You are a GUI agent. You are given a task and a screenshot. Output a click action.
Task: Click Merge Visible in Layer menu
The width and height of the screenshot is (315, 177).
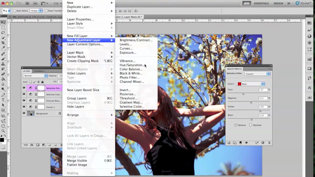pos(77,161)
